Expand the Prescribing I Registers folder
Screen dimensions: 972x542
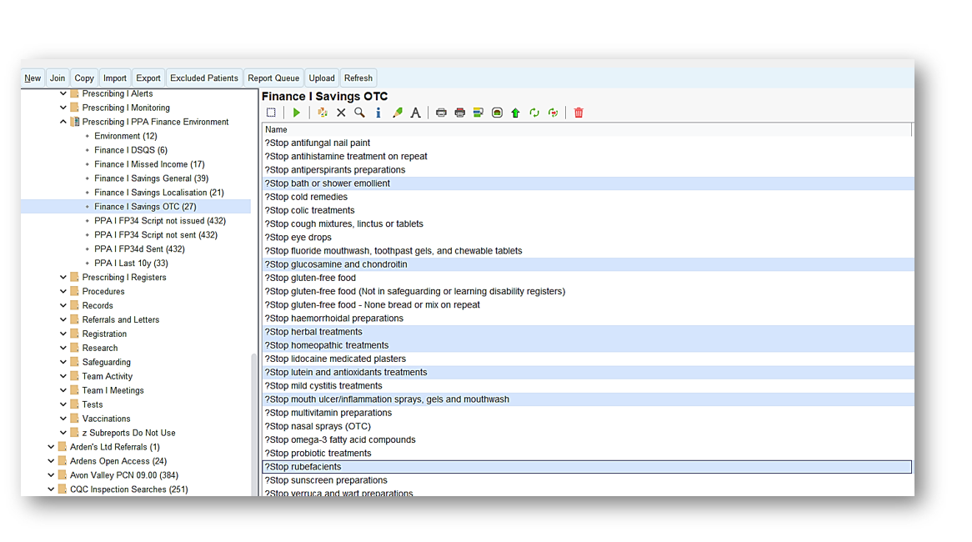[x=63, y=277]
